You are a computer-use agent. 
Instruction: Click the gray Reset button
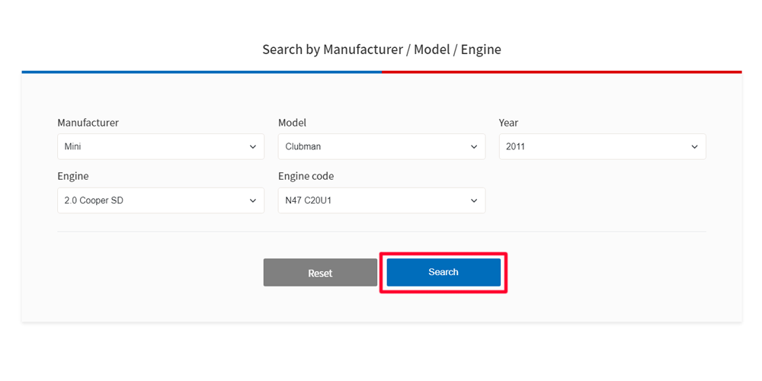pos(320,272)
